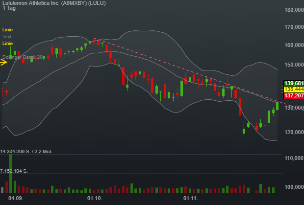Select the lower yellow 'Linie' legend entry
Image resolution: width=304 pixels, height=205 pixels.
click(x=7, y=44)
